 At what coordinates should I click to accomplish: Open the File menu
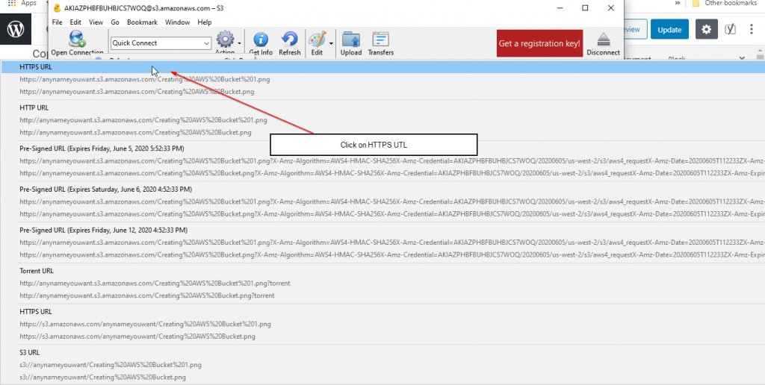click(x=57, y=22)
